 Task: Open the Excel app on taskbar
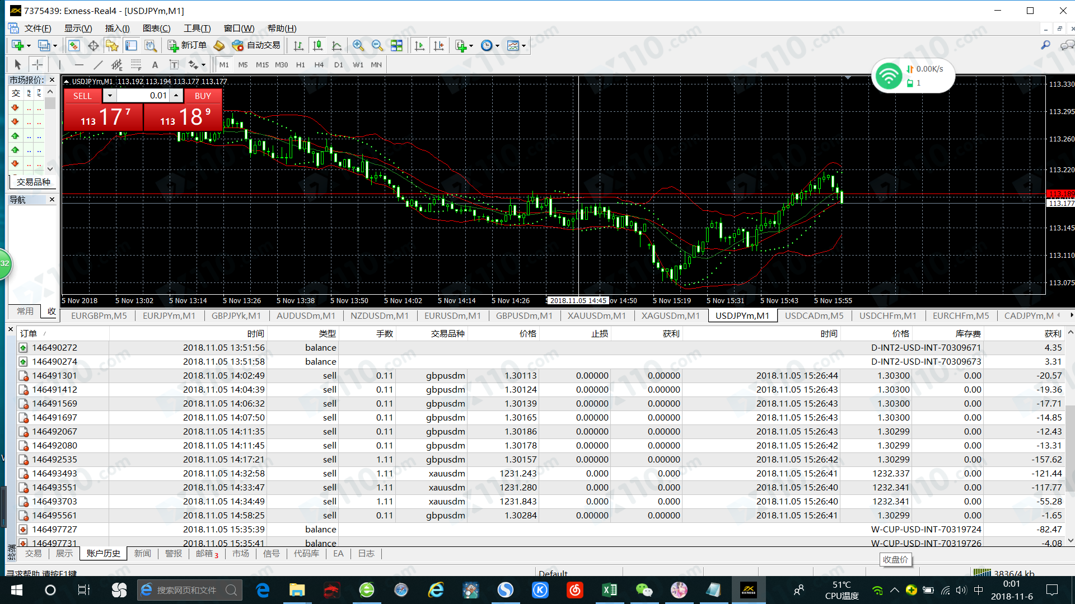tap(609, 590)
